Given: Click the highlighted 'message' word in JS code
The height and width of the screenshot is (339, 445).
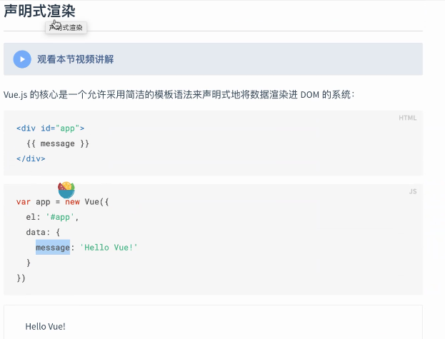Looking at the screenshot, I should 53,247.
